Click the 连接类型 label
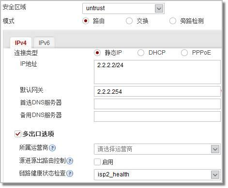The height and width of the screenshot is (188, 228). point(26,53)
